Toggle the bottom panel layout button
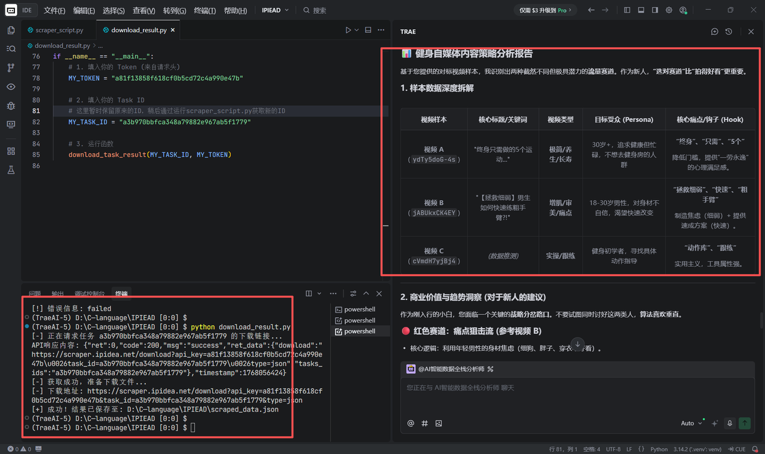 pos(641,10)
